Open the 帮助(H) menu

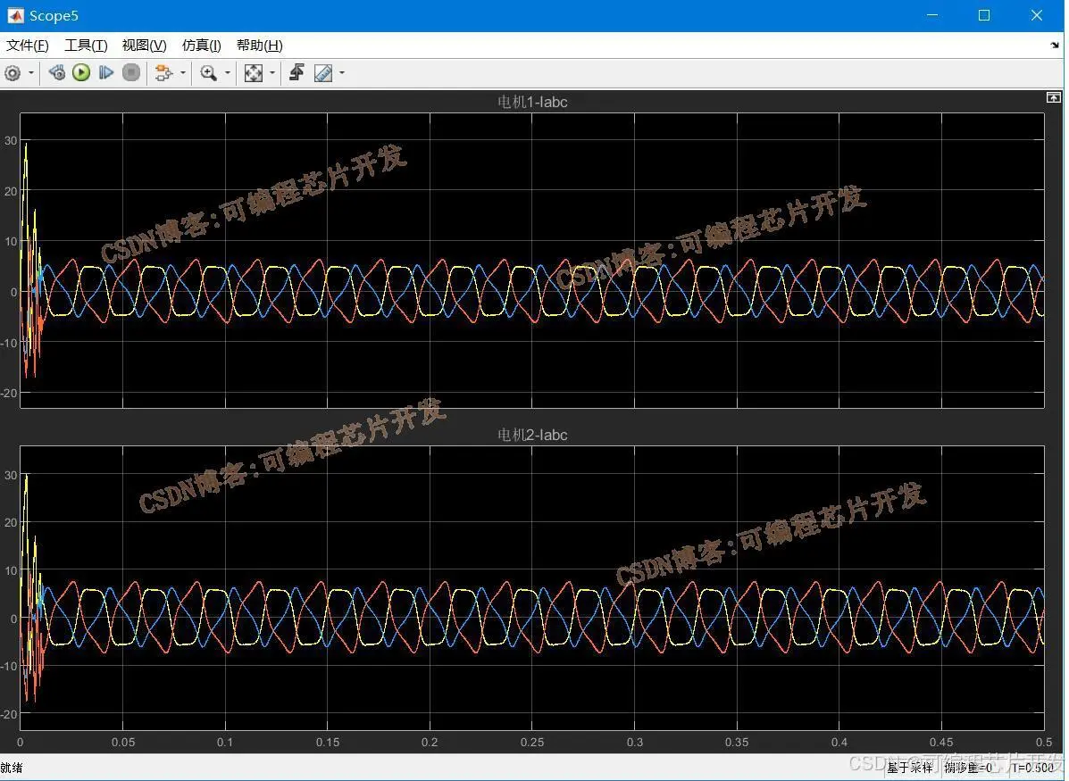(x=260, y=46)
